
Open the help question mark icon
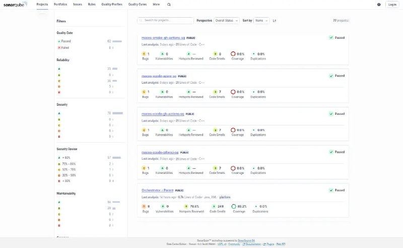pyautogui.click(x=379, y=5)
